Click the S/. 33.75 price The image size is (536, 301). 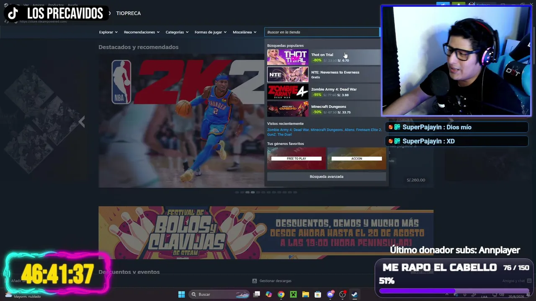[344, 112]
